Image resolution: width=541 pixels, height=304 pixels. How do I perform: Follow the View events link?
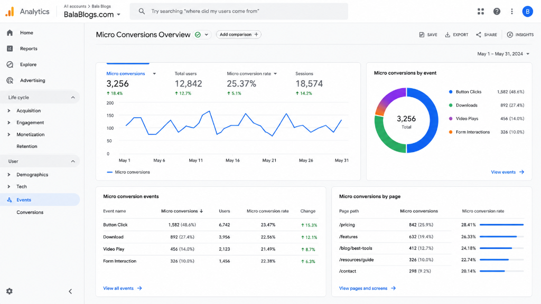point(508,172)
